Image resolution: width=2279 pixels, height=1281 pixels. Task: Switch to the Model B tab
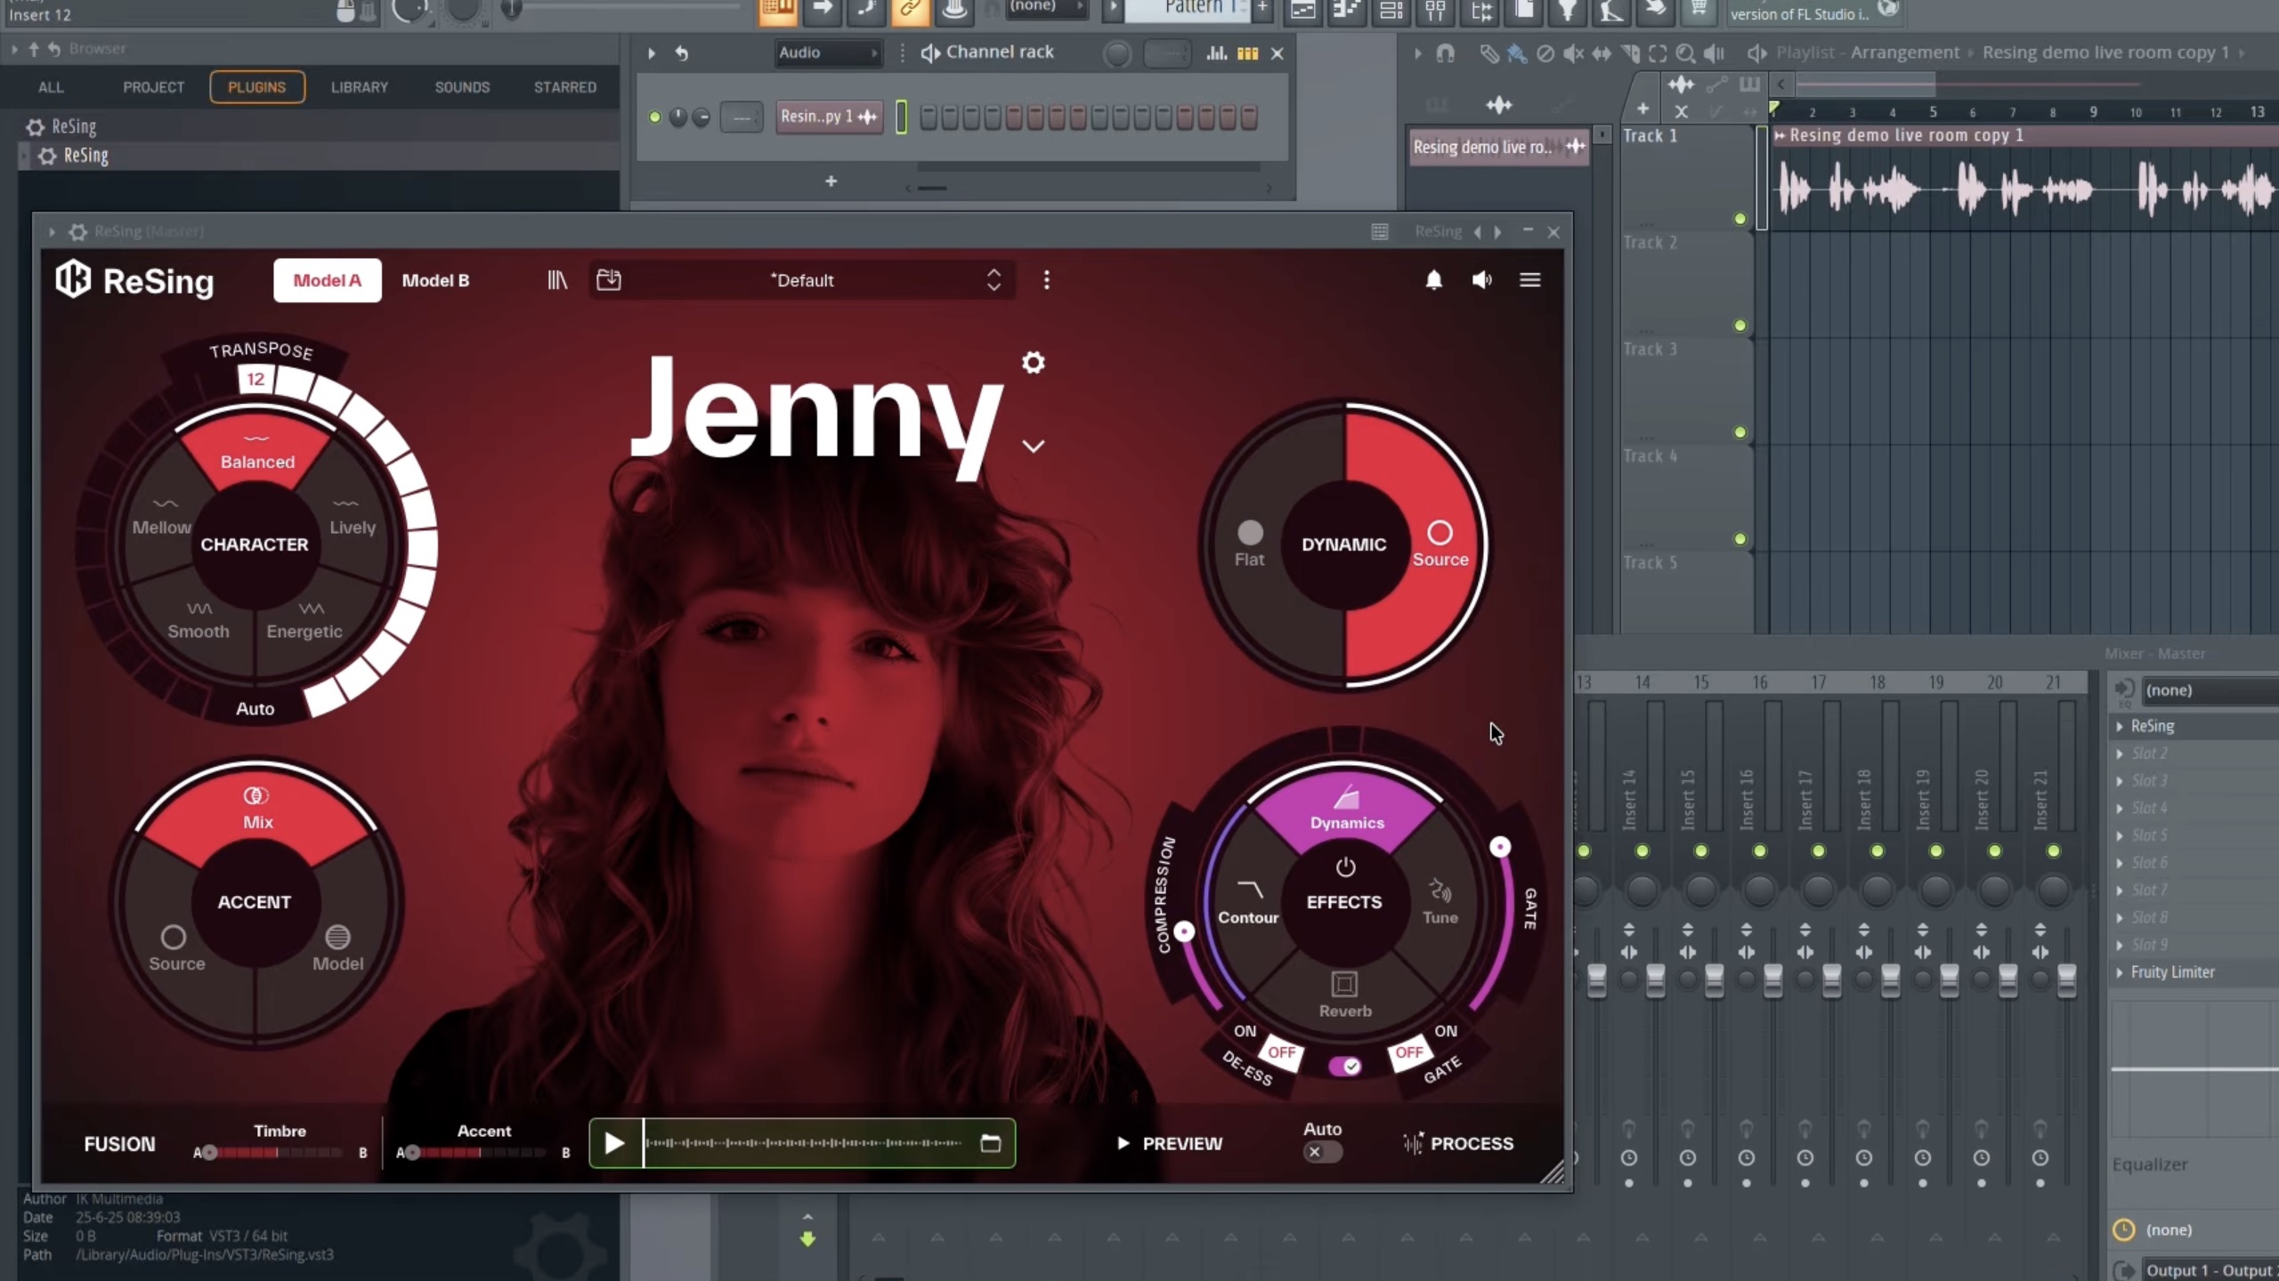coord(435,280)
